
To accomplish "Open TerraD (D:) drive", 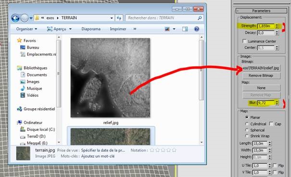I will click(36, 137).
